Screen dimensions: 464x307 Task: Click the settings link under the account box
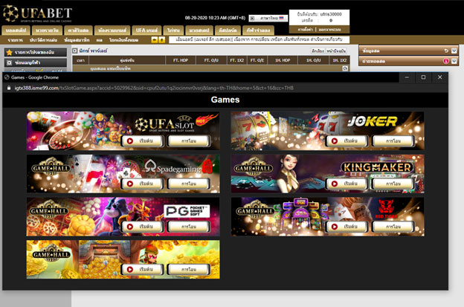305,30
